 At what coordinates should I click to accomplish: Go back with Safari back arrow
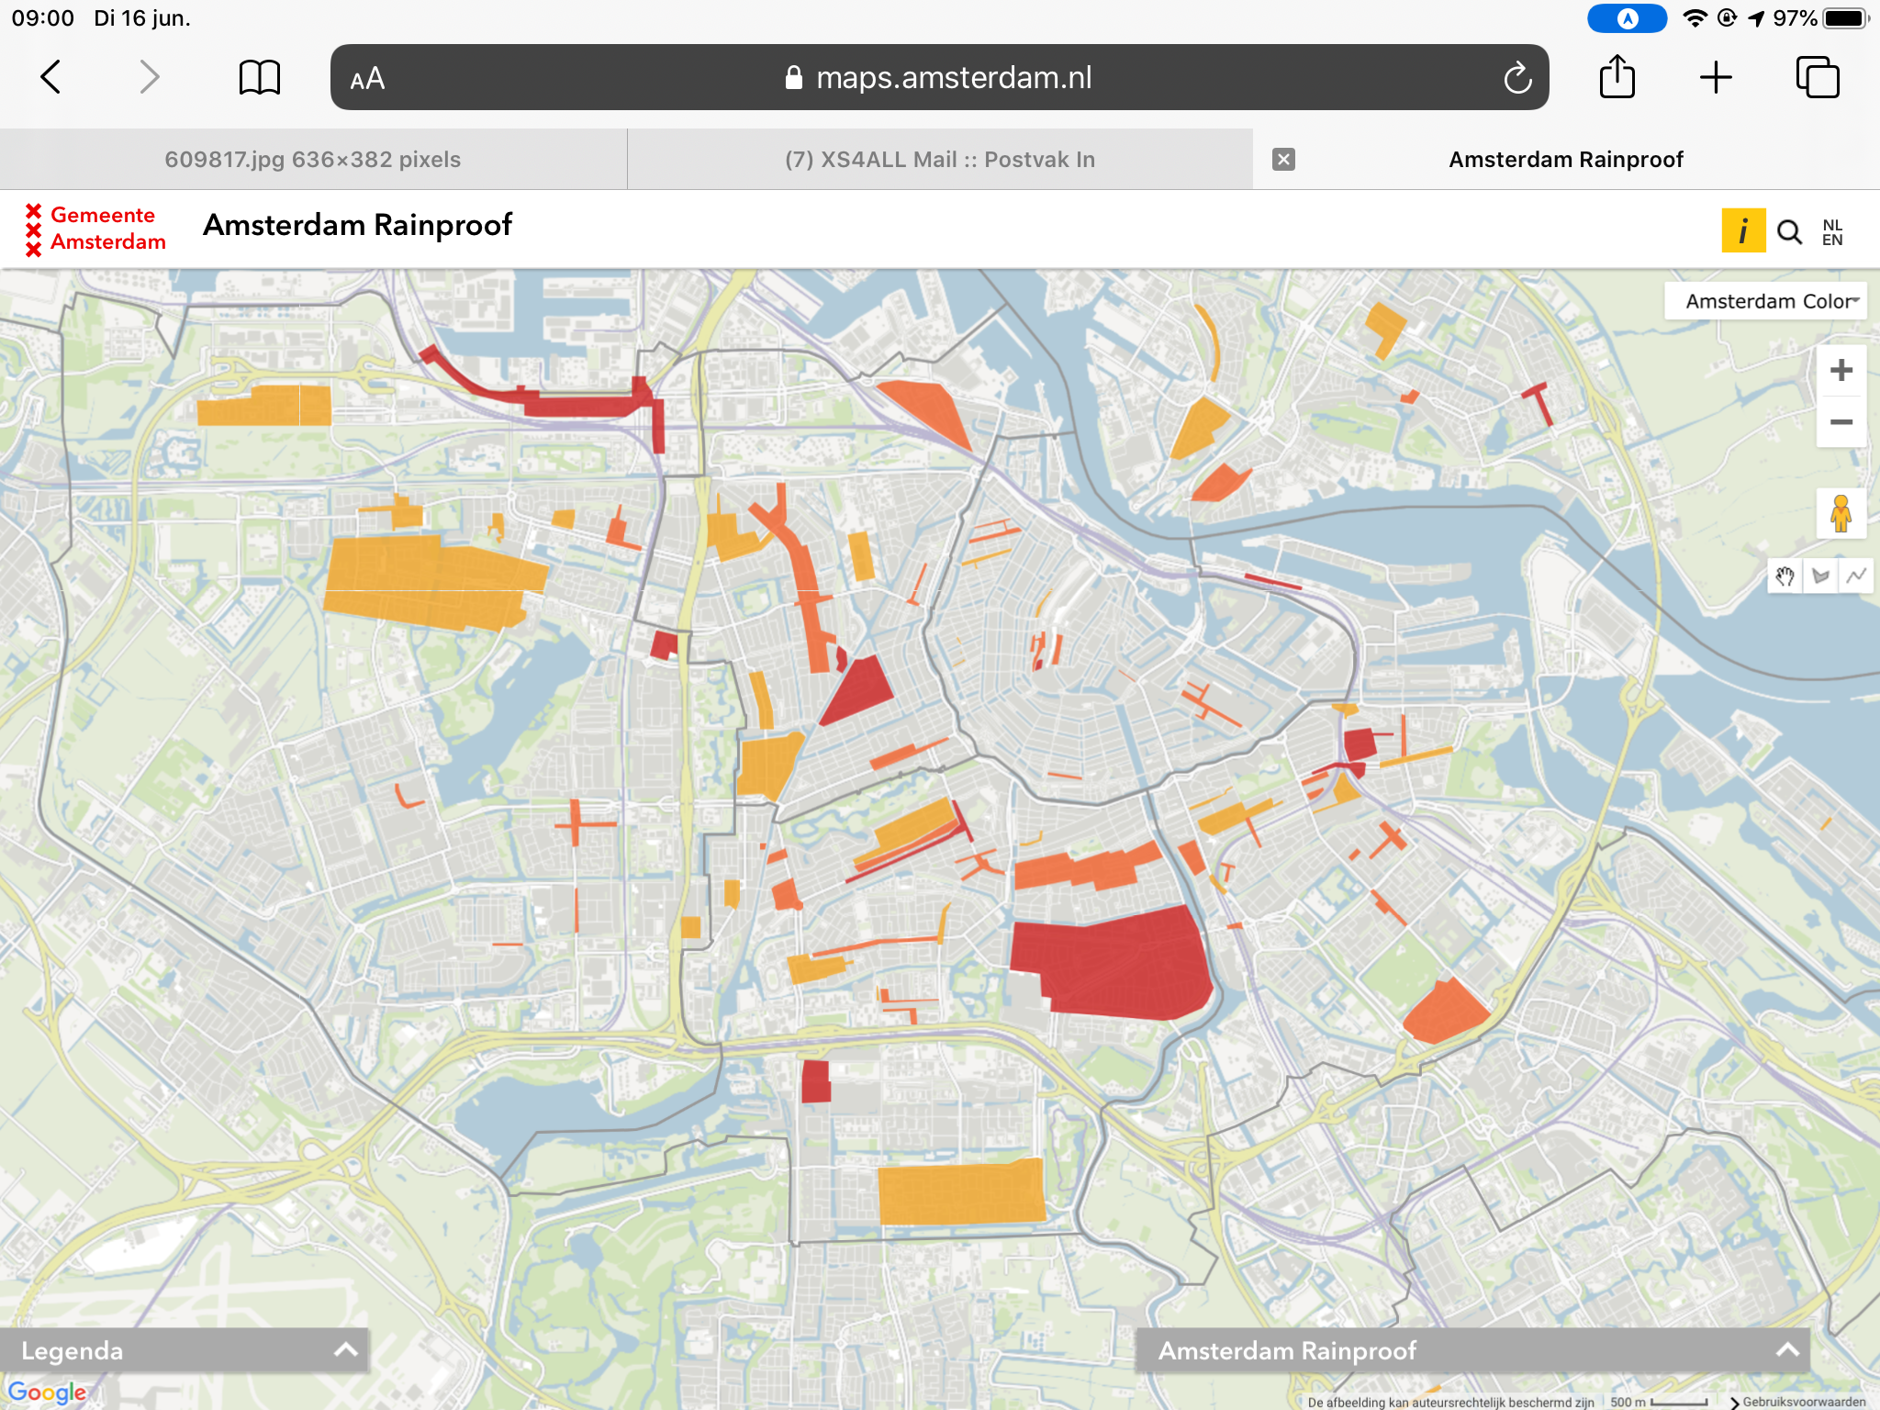(51, 77)
